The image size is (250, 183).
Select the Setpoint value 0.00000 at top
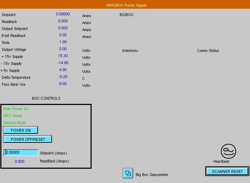click(63, 14)
